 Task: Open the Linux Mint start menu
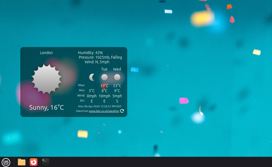tap(6, 162)
